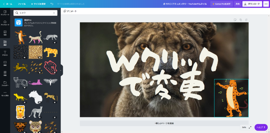
Task: Click the add notes icon above canvas
Action: (235, 20)
